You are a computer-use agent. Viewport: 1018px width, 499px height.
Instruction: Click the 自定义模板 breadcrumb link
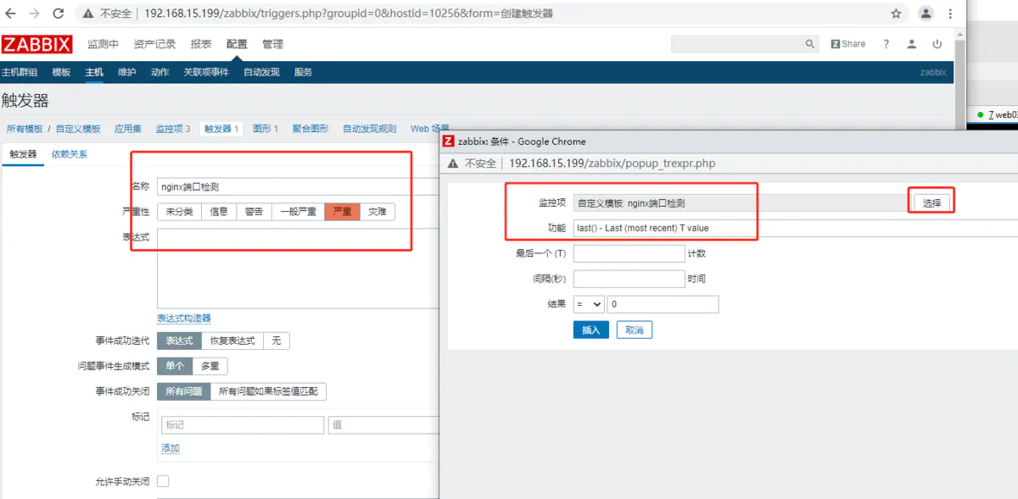(x=78, y=129)
